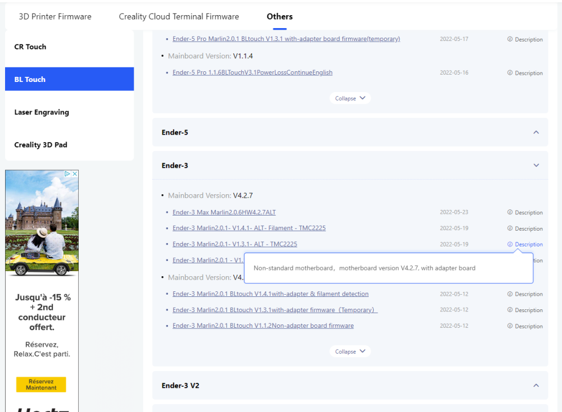The height and width of the screenshot is (412, 562).
Task: Click the Mainboard Version V1.1.4 label
Action: click(x=210, y=56)
